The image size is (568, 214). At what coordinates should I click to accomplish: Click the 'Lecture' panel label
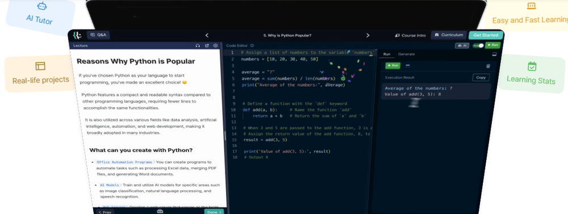[81, 45]
